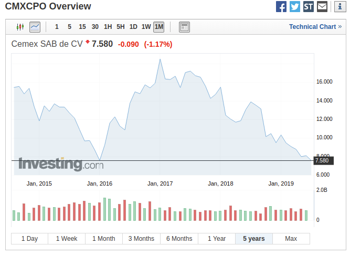Open the chart layout icon
Viewport: 350px width, 255px height.
(184, 27)
